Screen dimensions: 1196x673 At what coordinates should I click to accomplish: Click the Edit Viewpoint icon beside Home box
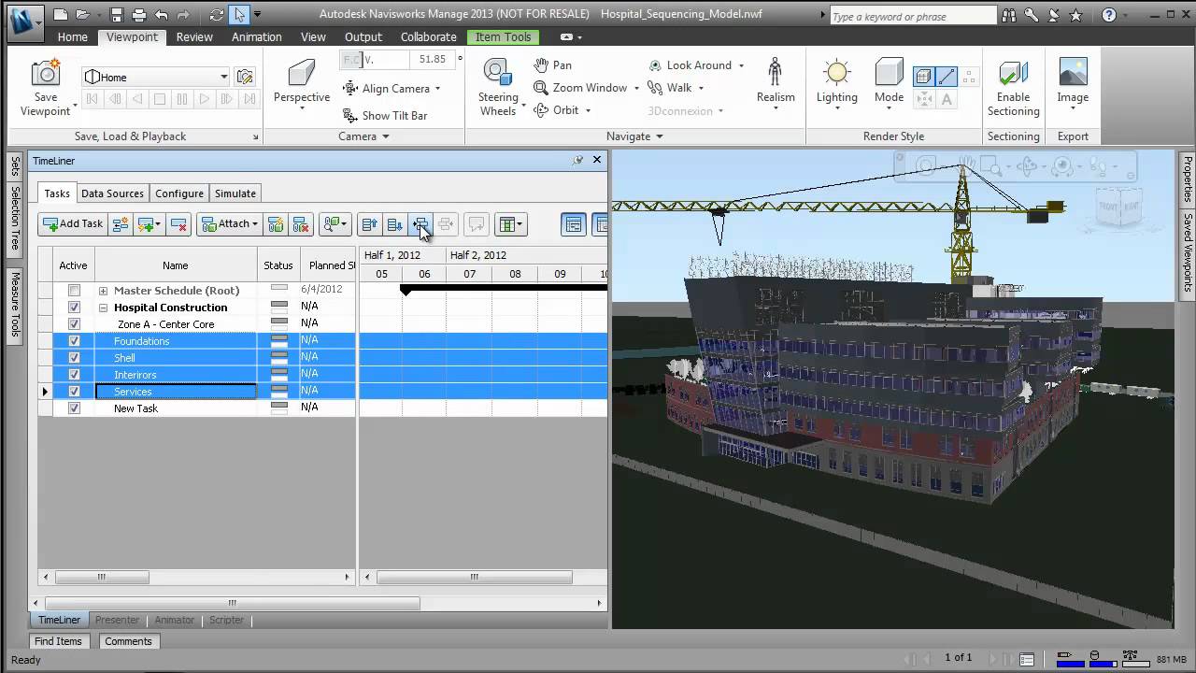(x=245, y=77)
